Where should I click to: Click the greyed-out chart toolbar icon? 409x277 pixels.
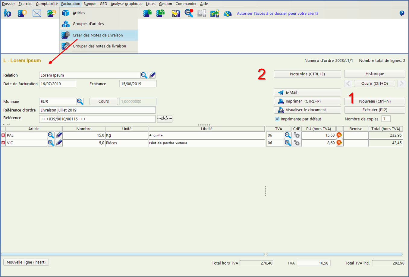coord(201,13)
